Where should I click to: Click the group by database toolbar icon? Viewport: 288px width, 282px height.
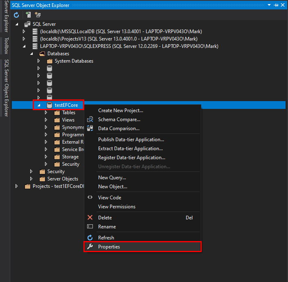38,15
